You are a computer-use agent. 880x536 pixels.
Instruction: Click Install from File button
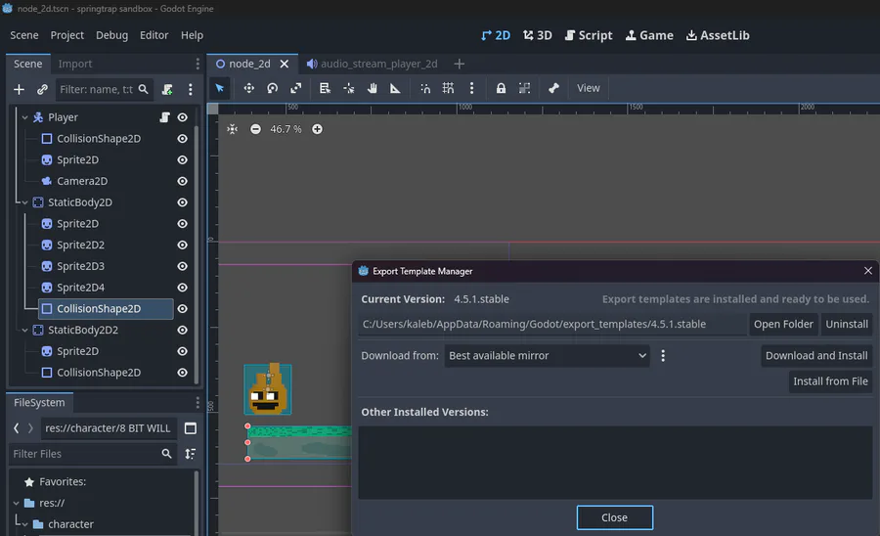830,381
